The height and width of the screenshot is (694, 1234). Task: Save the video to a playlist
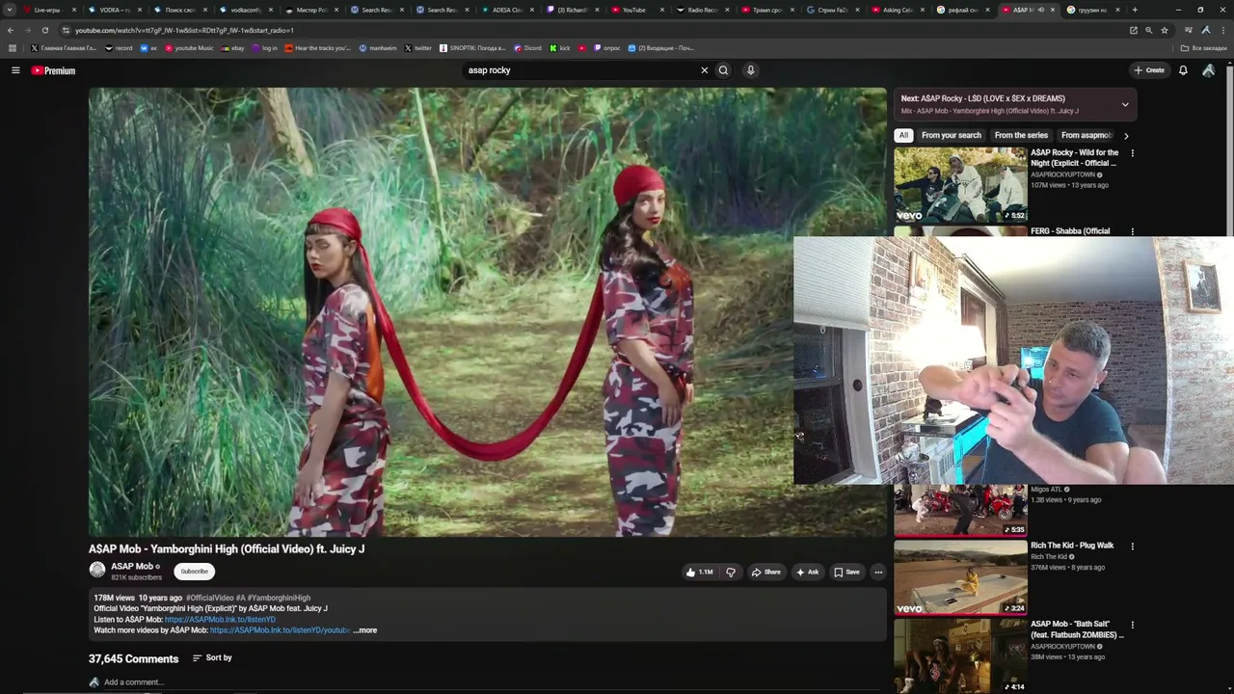click(846, 572)
